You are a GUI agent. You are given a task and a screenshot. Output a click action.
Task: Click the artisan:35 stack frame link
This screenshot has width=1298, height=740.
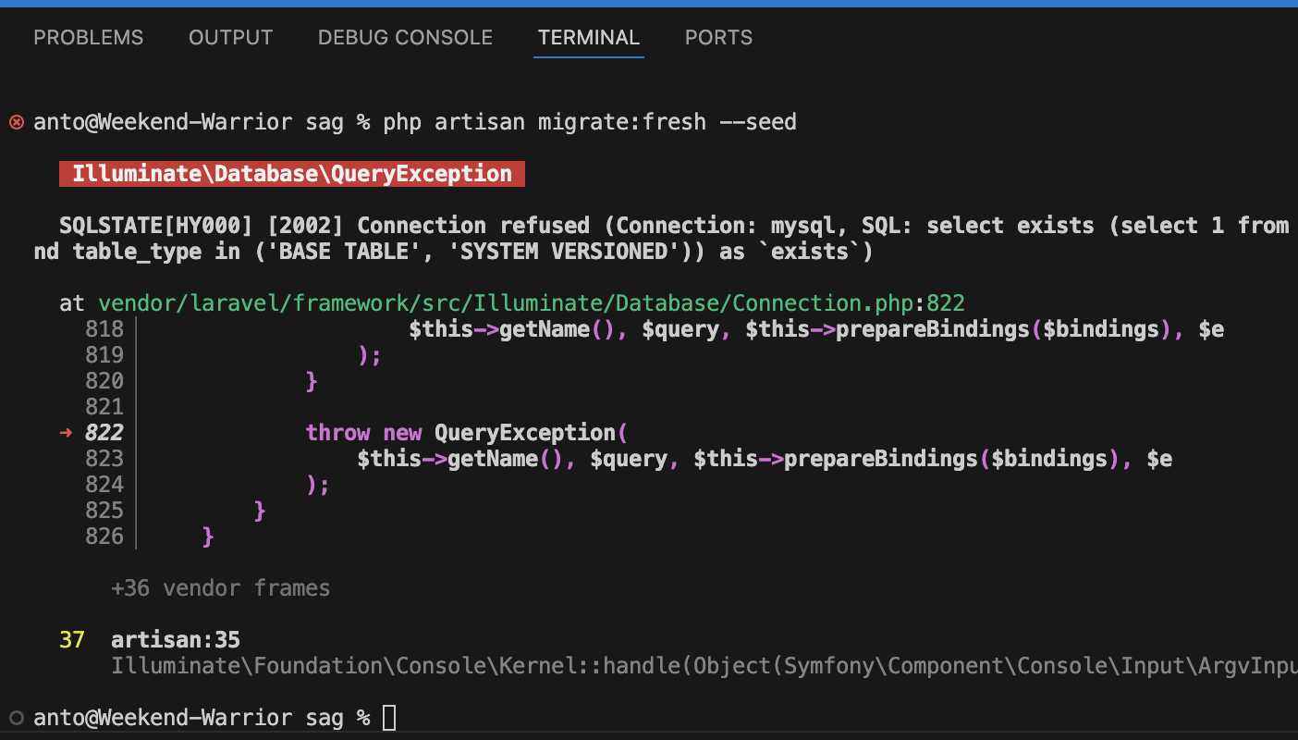coord(176,640)
